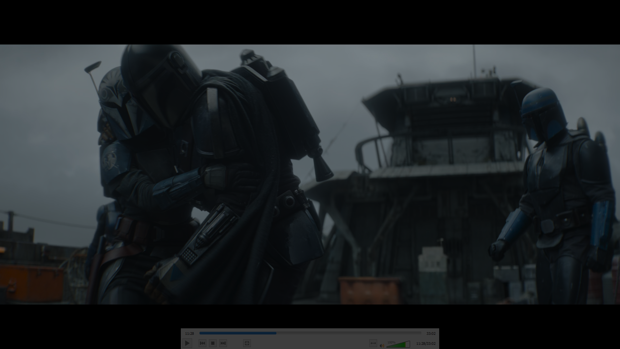The image size is (620, 349).
Task: Click the total duration 33:02 label
Action: [x=431, y=333]
